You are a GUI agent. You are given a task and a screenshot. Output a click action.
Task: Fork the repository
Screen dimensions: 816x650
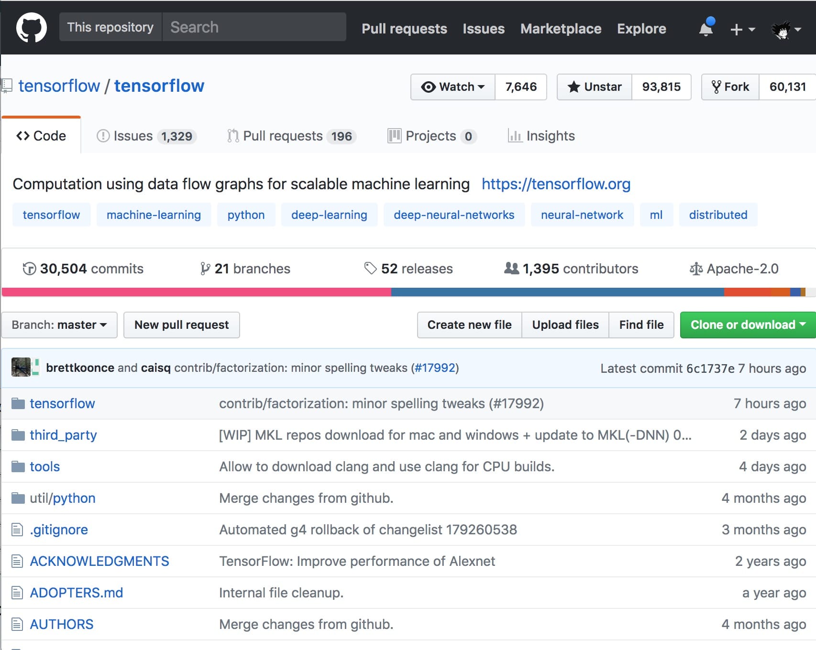click(x=730, y=87)
